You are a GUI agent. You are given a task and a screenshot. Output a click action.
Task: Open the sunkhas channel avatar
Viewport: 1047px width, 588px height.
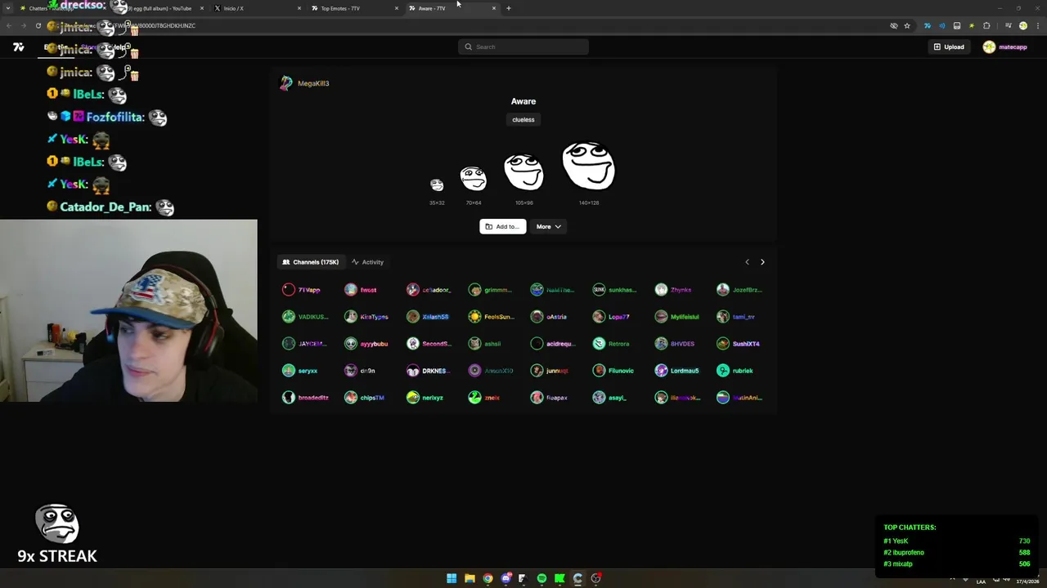point(600,290)
